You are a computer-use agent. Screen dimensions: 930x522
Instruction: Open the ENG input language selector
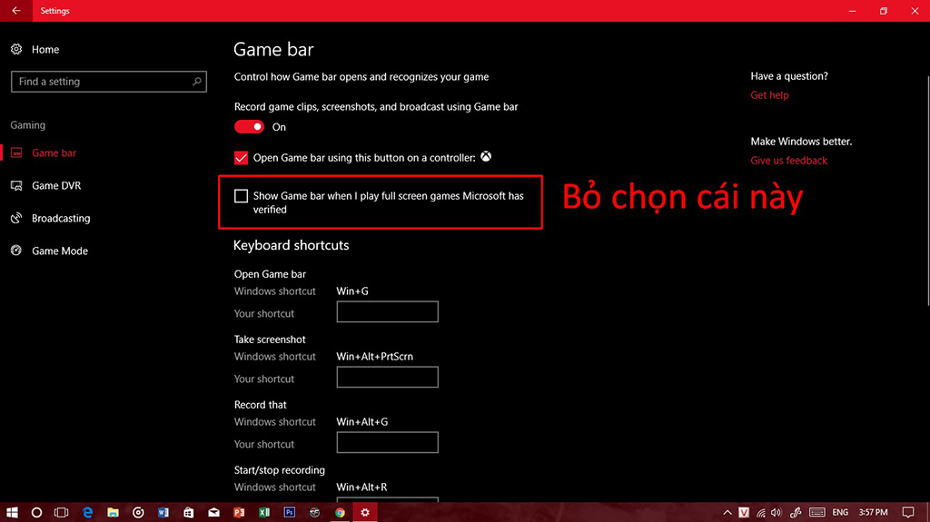[842, 512]
